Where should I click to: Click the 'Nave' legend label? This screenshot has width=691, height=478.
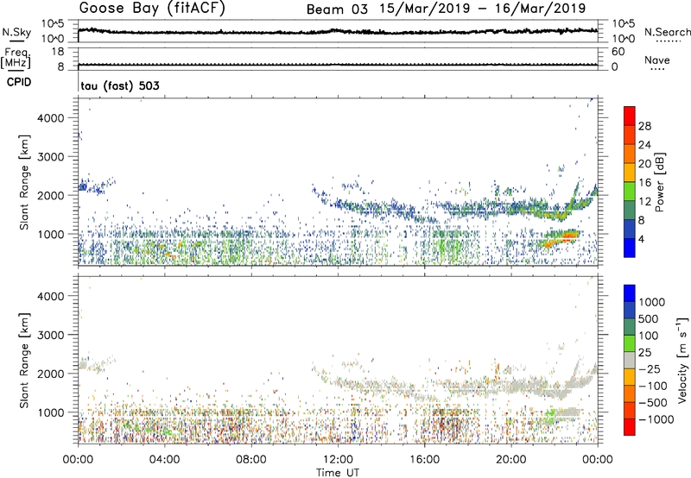(657, 60)
